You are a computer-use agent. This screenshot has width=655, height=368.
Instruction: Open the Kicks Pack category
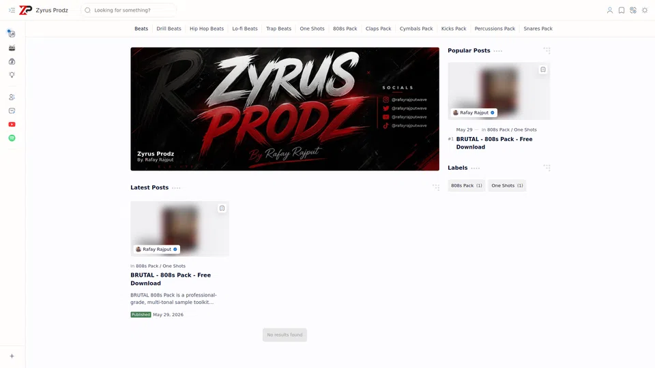tap(454, 29)
